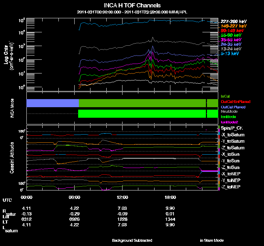Select the OutCal:UnPlaned legend label
Image resolution: width=264 pixels, height=246 pixels.
click(235, 102)
